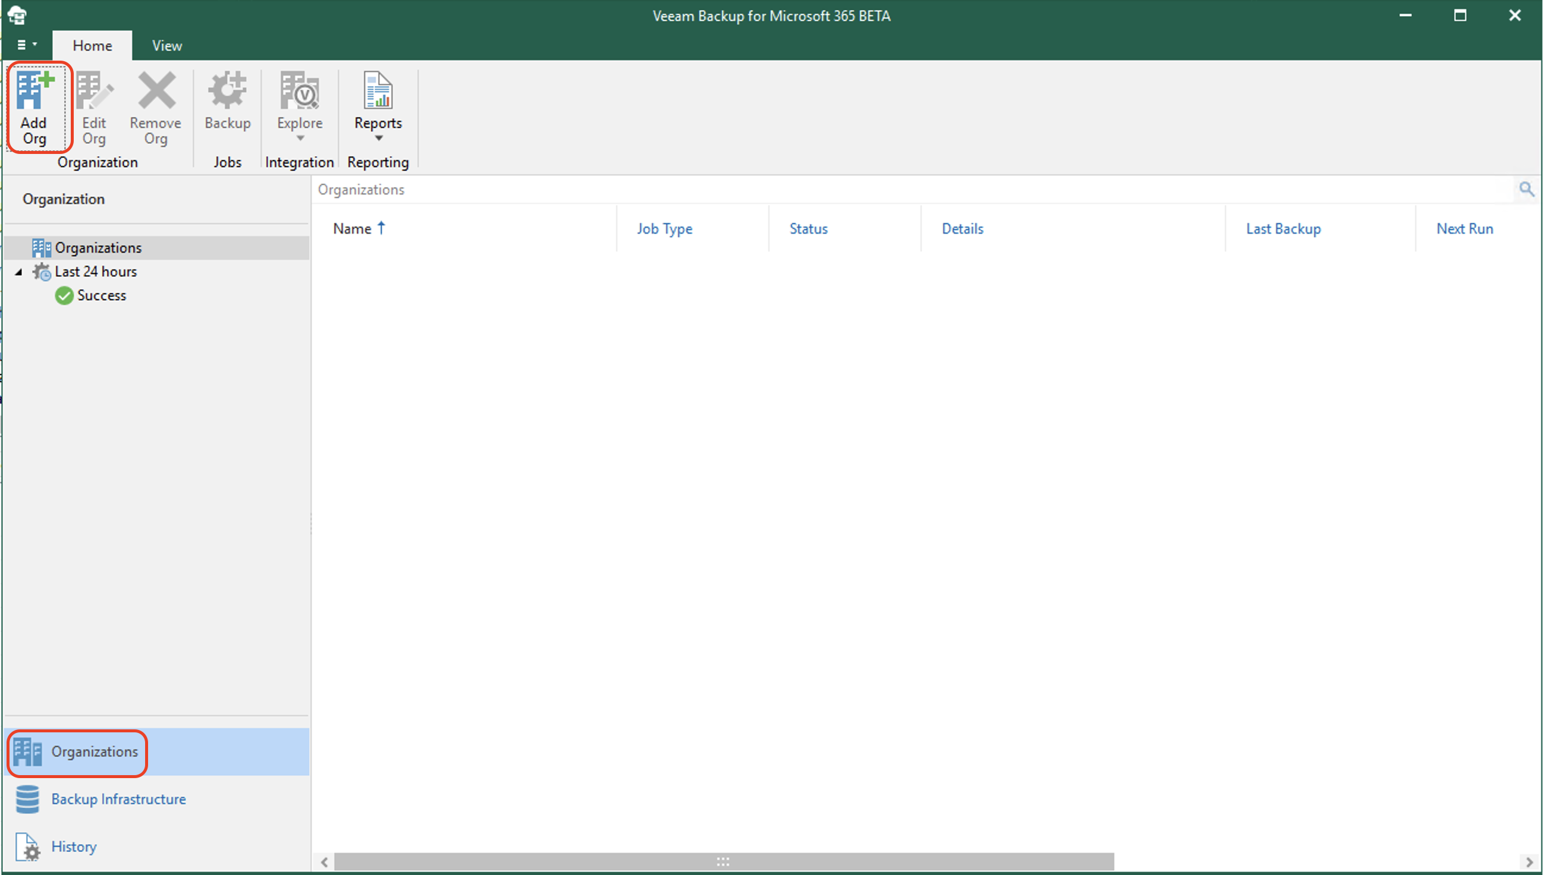Minimize the Veeam Backup window
The width and height of the screenshot is (1545, 875).
pyautogui.click(x=1405, y=15)
